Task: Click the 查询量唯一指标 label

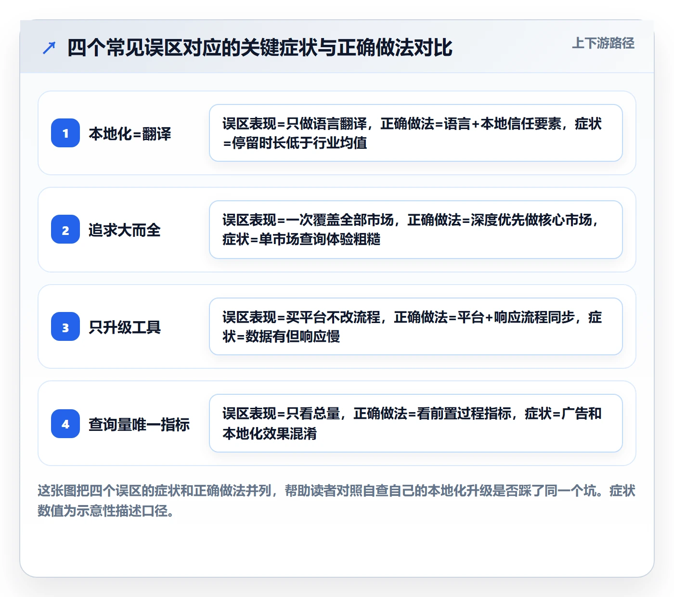Action: point(139,424)
